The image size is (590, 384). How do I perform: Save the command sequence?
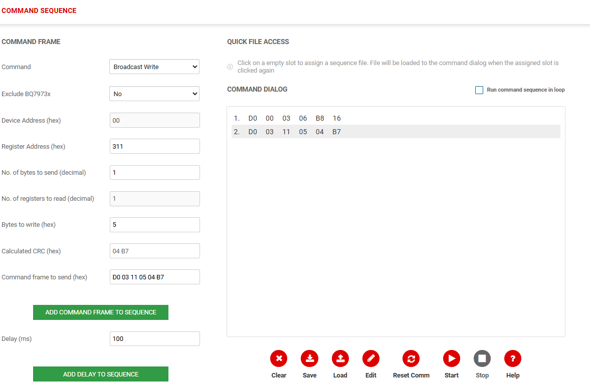tap(310, 358)
